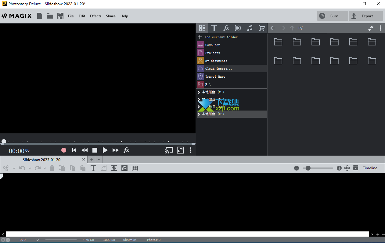Click the rotate arrow icon in the timeline toolbar

coord(104,168)
